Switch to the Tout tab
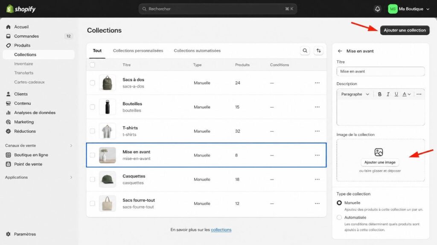 tap(97, 51)
